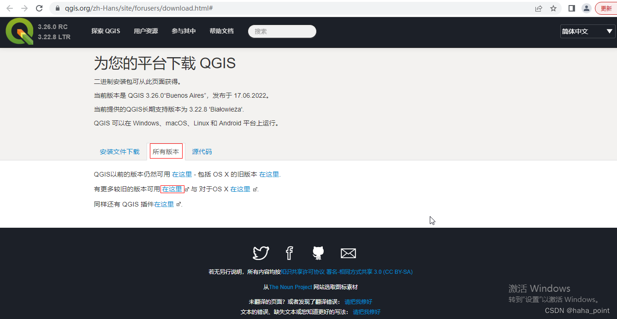This screenshot has height=319, width=617.
Task: Open 知识共享许可协议 CC BY-SA license link
Action: point(346,272)
